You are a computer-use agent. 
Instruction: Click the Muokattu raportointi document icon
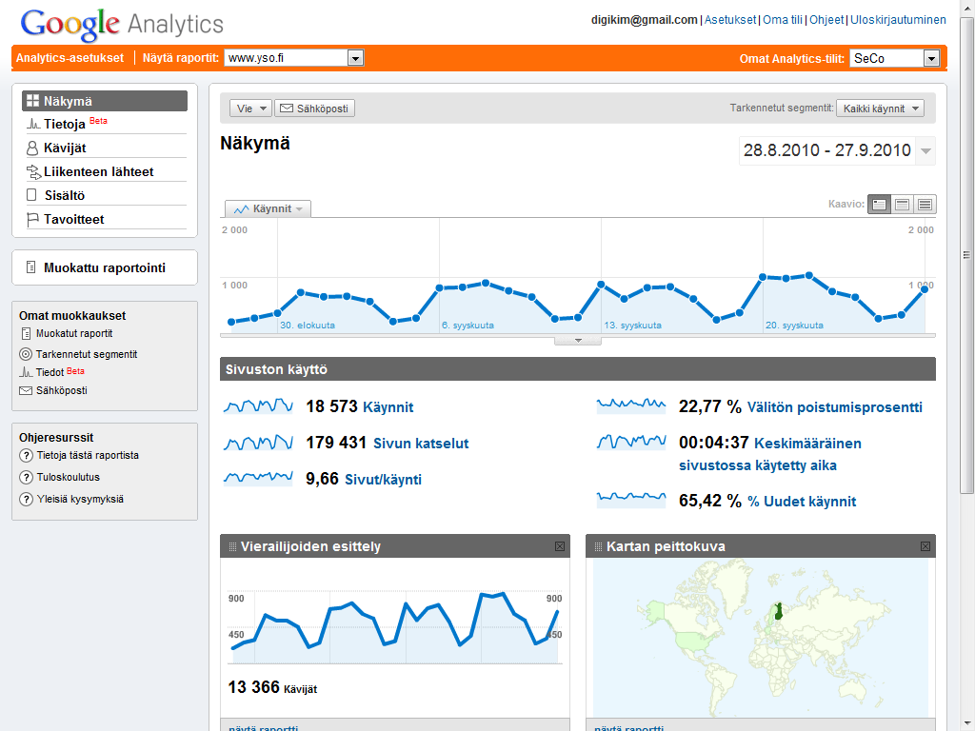click(30, 267)
